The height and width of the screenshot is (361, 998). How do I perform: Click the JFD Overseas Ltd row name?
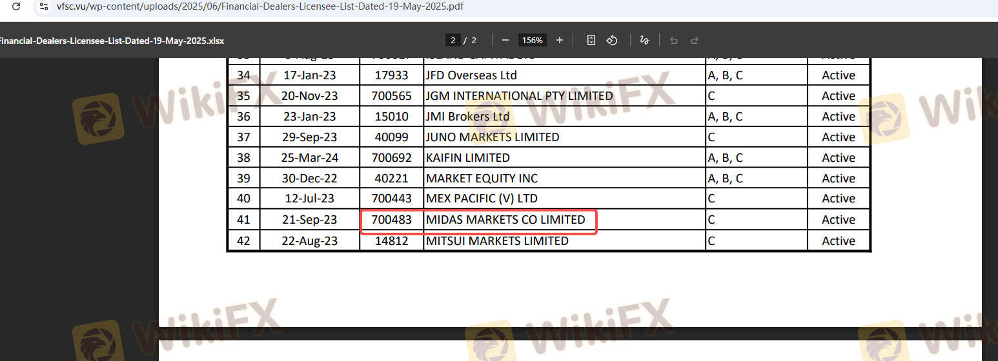point(471,75)
